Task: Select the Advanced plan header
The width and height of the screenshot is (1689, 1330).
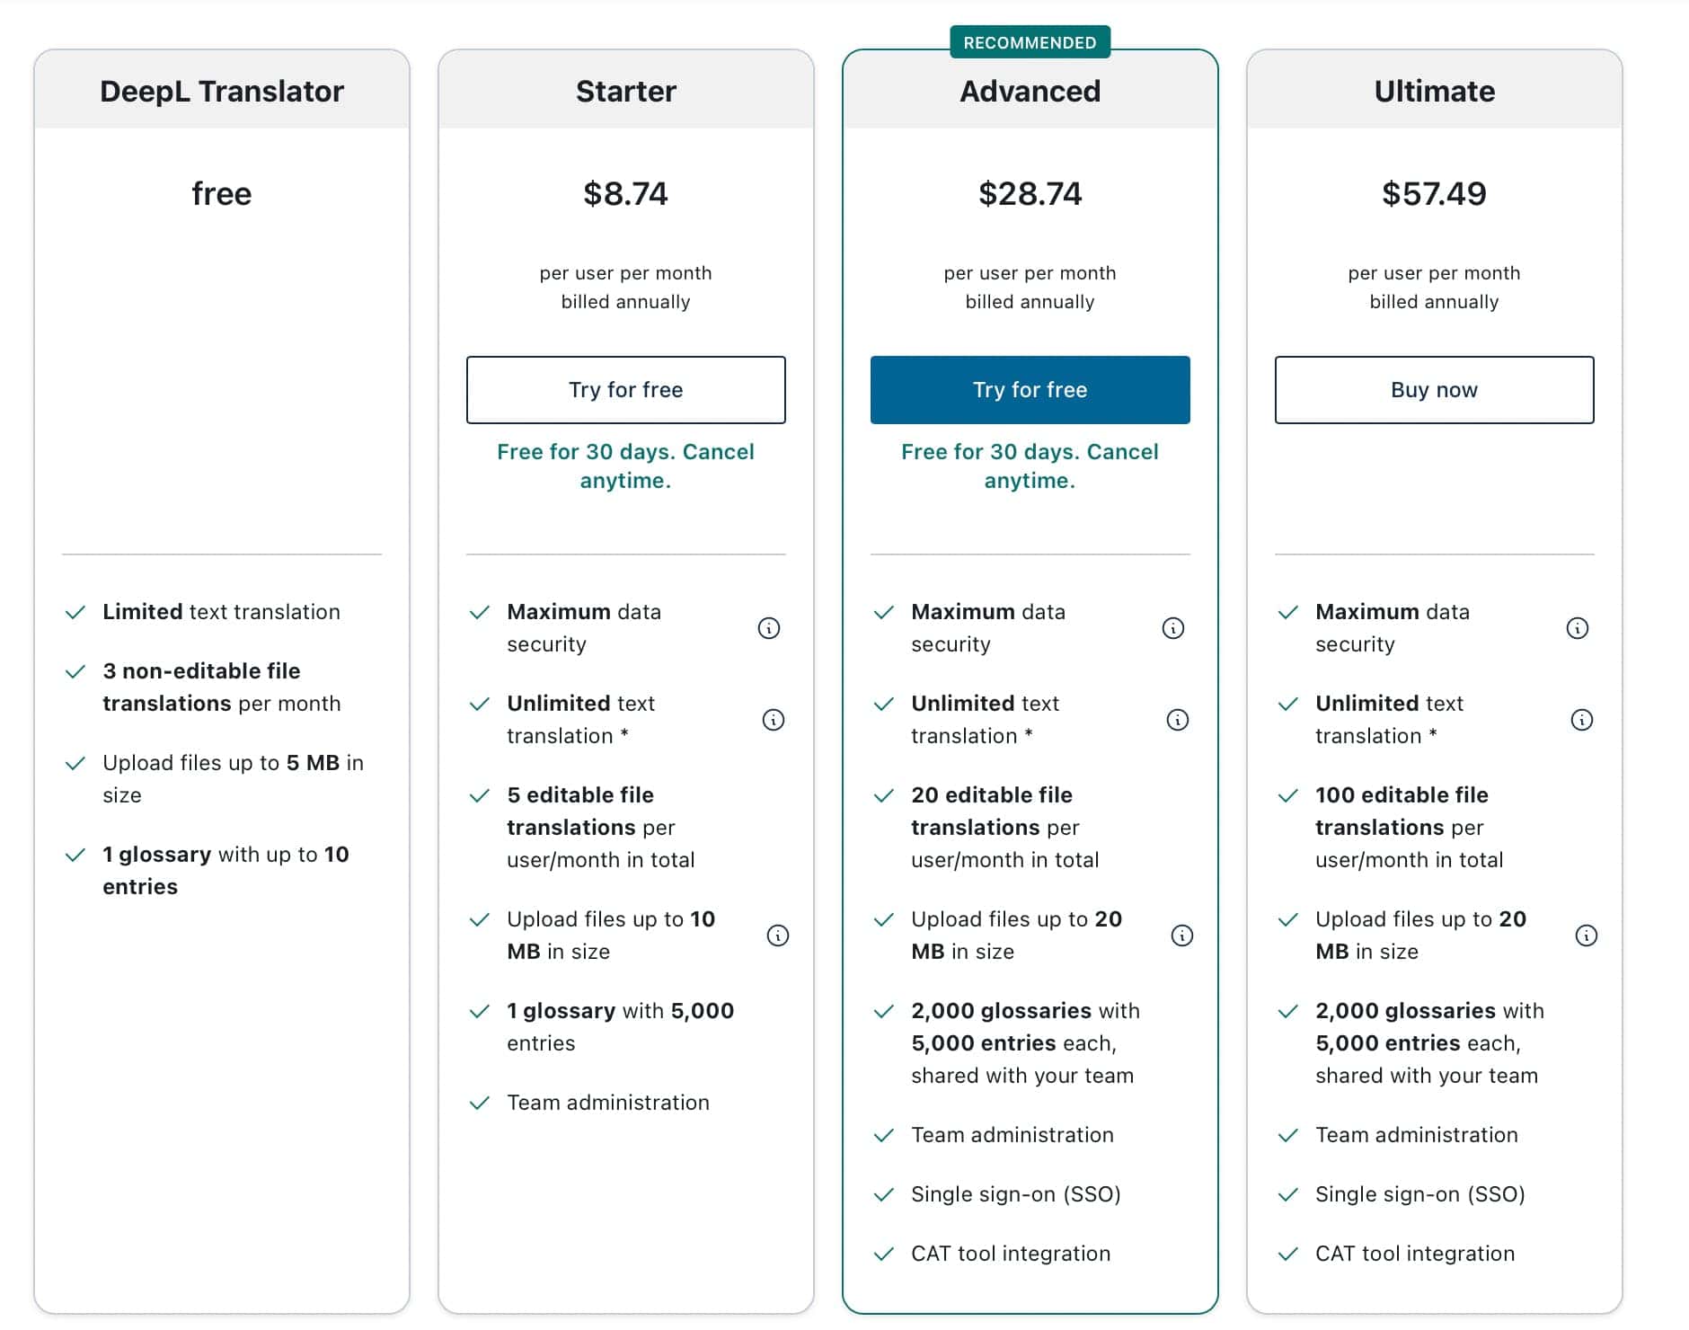Action: (1030, 91)
